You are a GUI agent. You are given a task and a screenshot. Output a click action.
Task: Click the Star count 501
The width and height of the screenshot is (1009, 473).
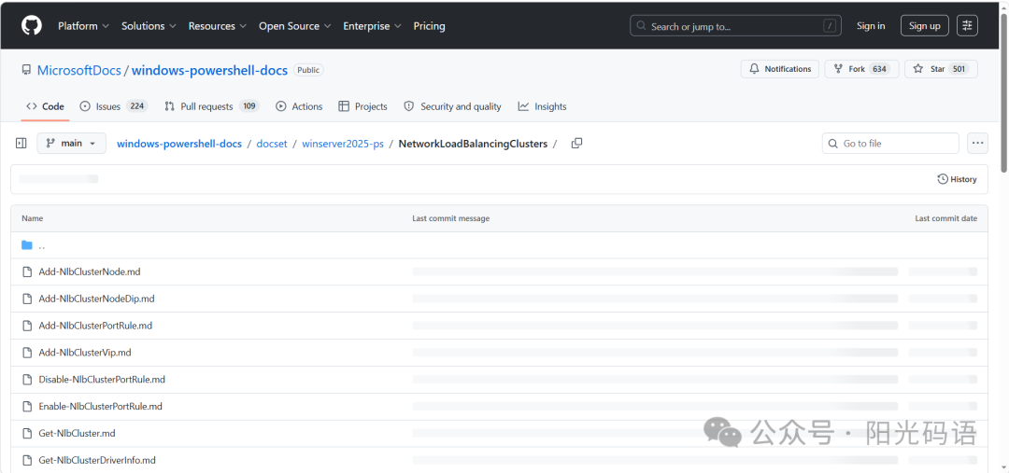click(x=959, y=69)
